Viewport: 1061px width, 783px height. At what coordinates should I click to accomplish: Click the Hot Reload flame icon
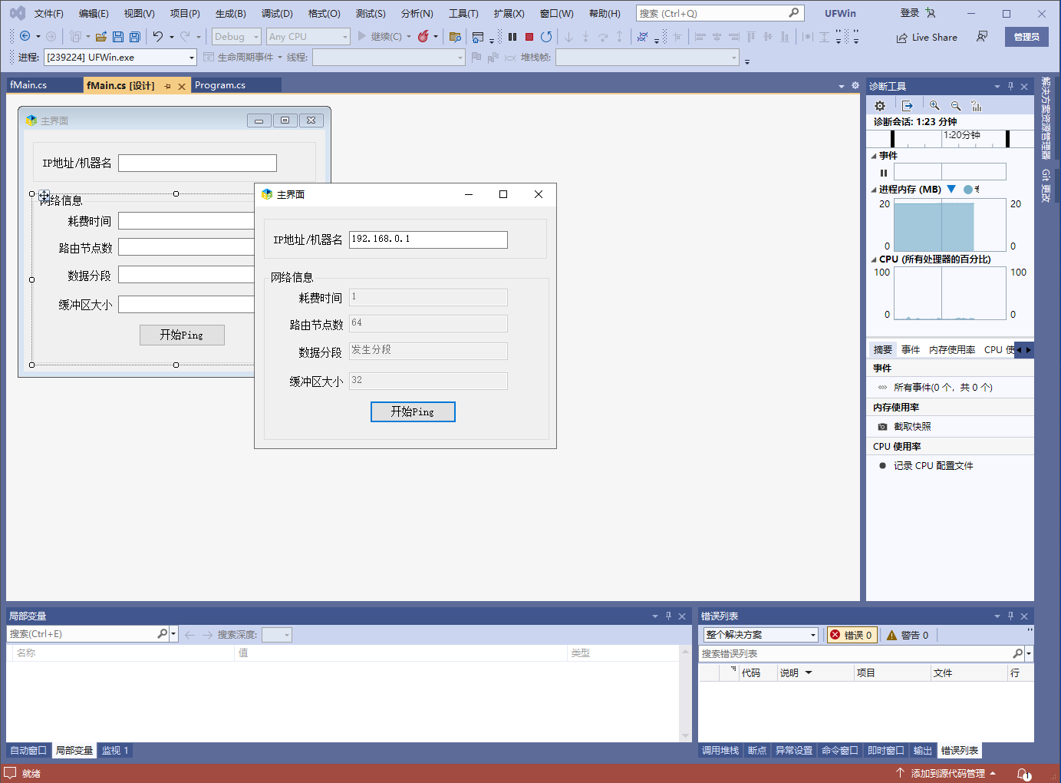(423, 37)
